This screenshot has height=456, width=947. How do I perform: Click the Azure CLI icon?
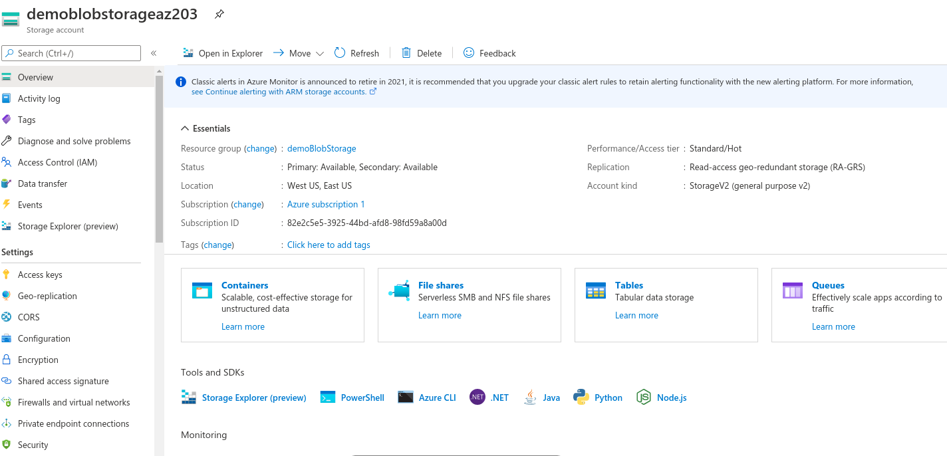(406, 398)
